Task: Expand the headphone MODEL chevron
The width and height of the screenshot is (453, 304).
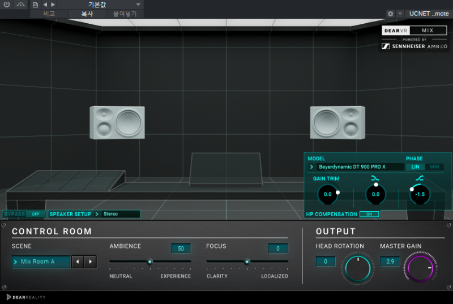Action: [311, 167]
